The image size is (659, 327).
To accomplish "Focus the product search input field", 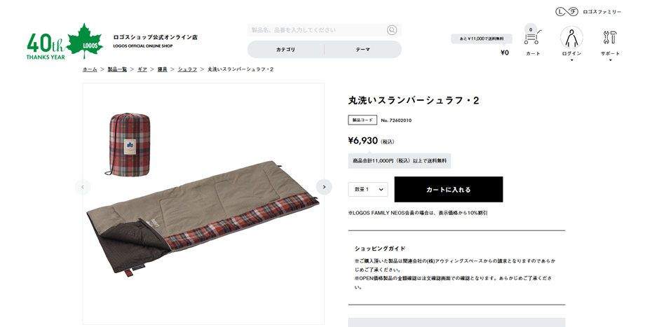I will (x=318, y=30).
